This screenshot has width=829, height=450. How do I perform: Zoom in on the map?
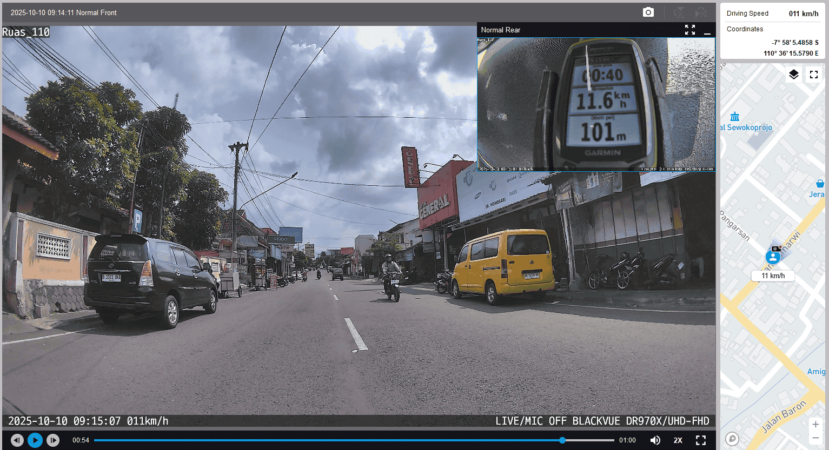point(815,424)
